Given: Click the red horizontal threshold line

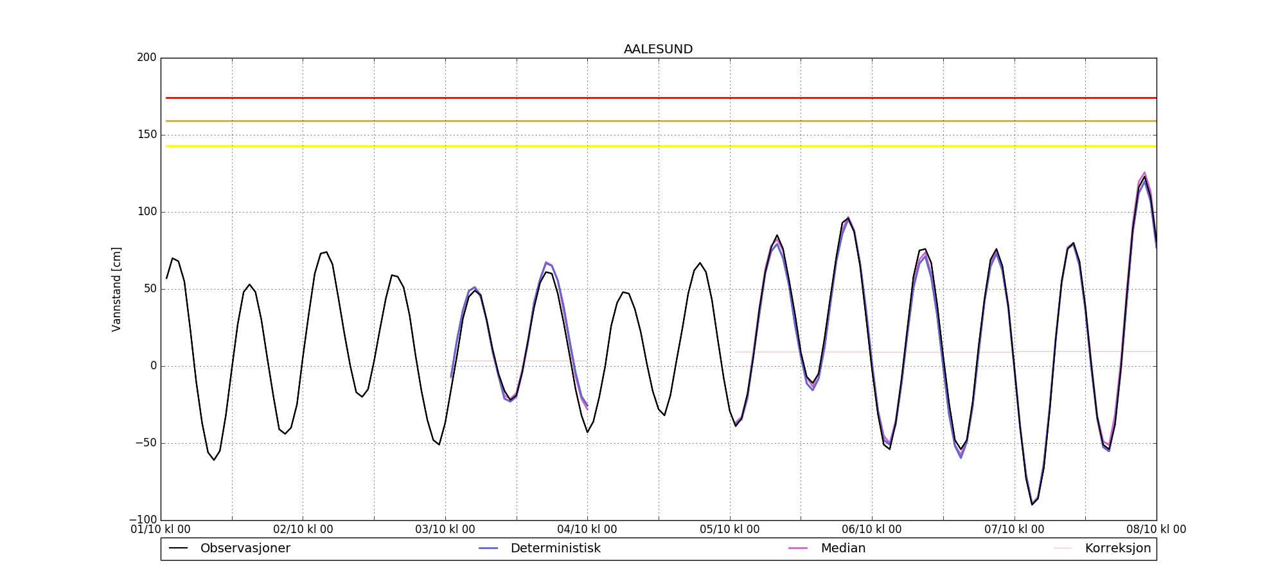Looking at the screenshot, I should 642,98.
